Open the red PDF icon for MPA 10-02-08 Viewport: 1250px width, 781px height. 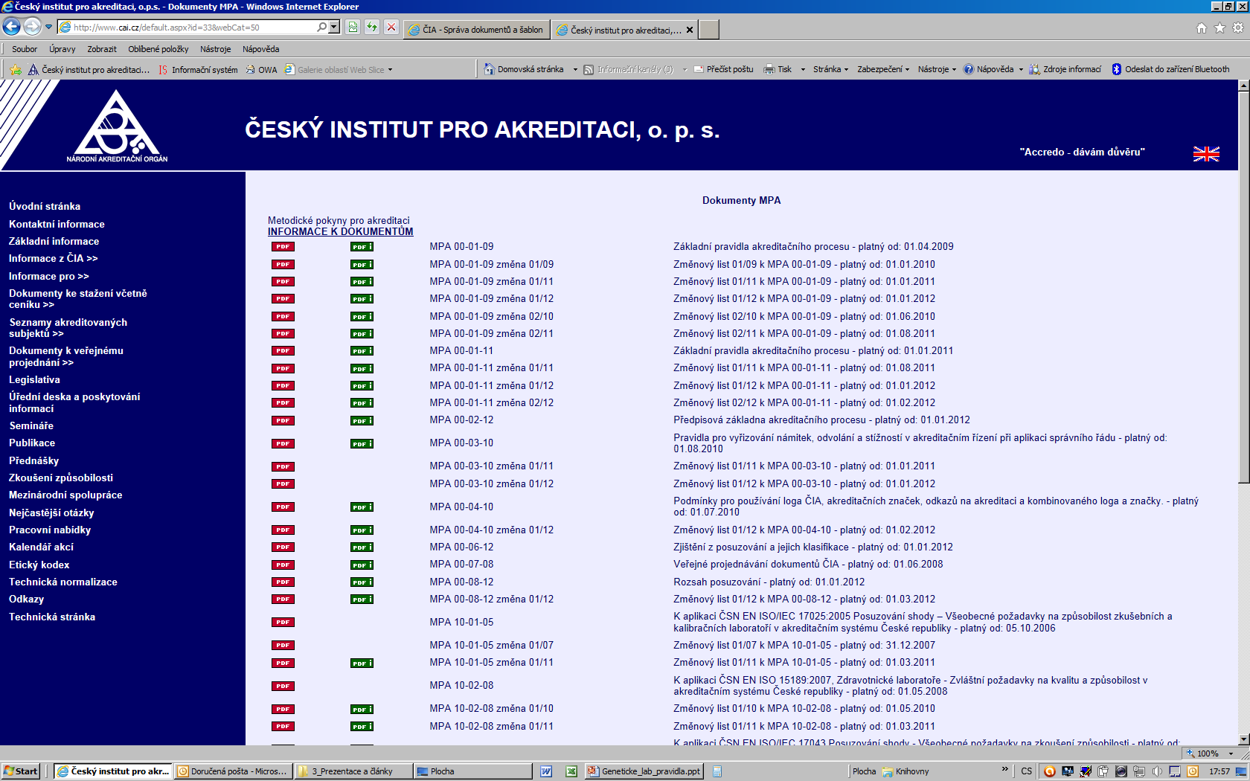pos(283,686)
